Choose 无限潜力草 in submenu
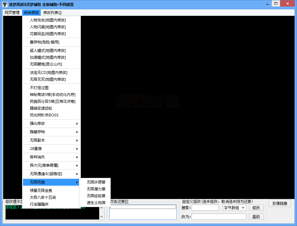This screenshot has width=297, height=226. (x=95, y=189)
